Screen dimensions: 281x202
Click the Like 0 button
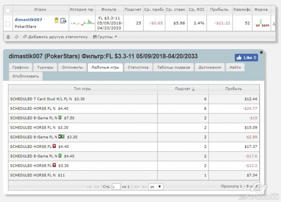[246, 58]
